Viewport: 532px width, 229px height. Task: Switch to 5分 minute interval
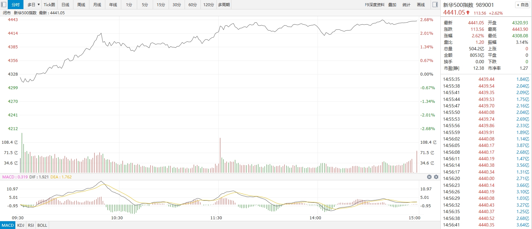point(145,5)
